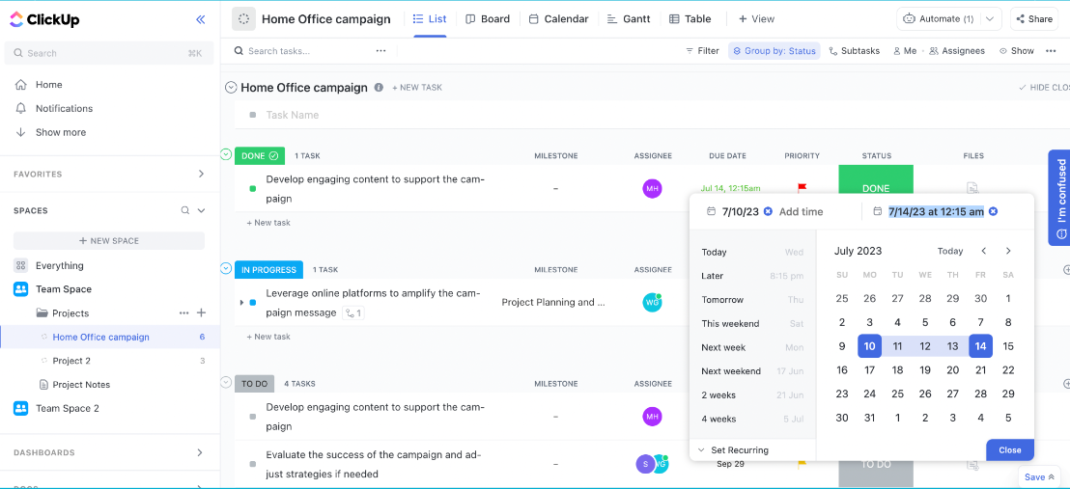Open the Automate button
Image resolution: width=1070 pixels, height=489 pixels.
pos(939,19)
